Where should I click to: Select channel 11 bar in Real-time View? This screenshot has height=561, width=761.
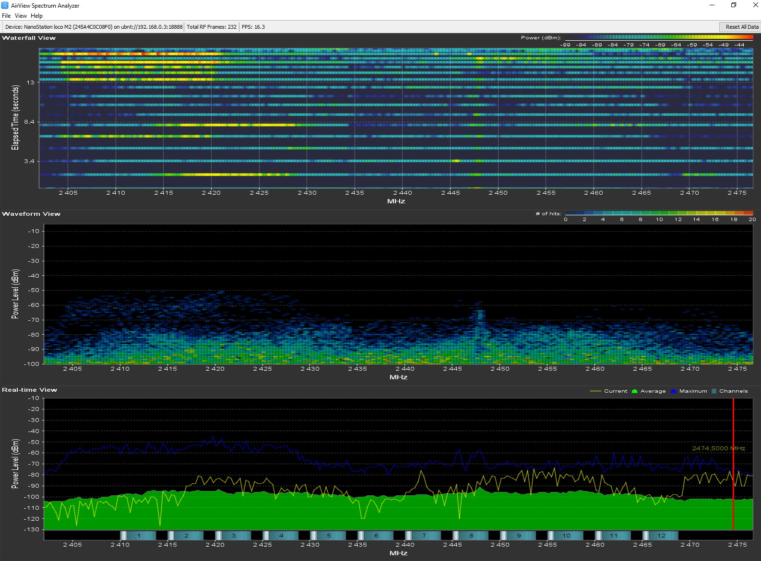point(613,536)
